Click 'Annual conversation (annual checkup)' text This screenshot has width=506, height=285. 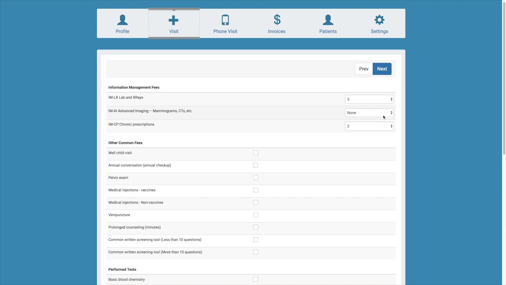pos(140,165)
